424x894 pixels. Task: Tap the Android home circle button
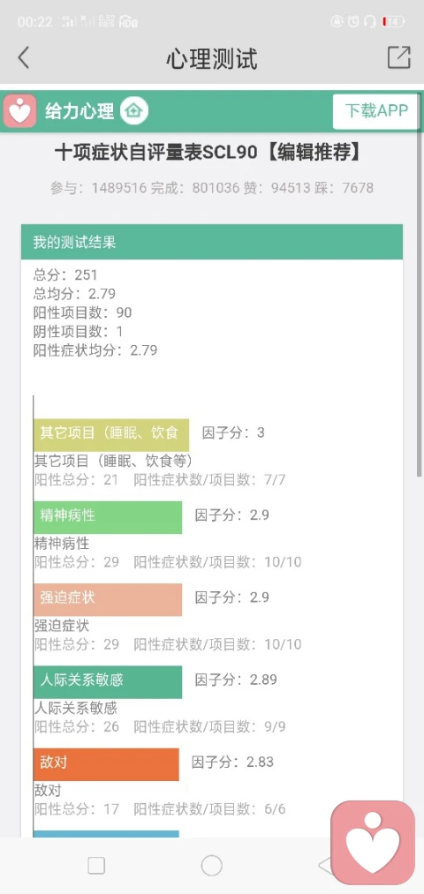pyautogui.click(x=212, y=866)
